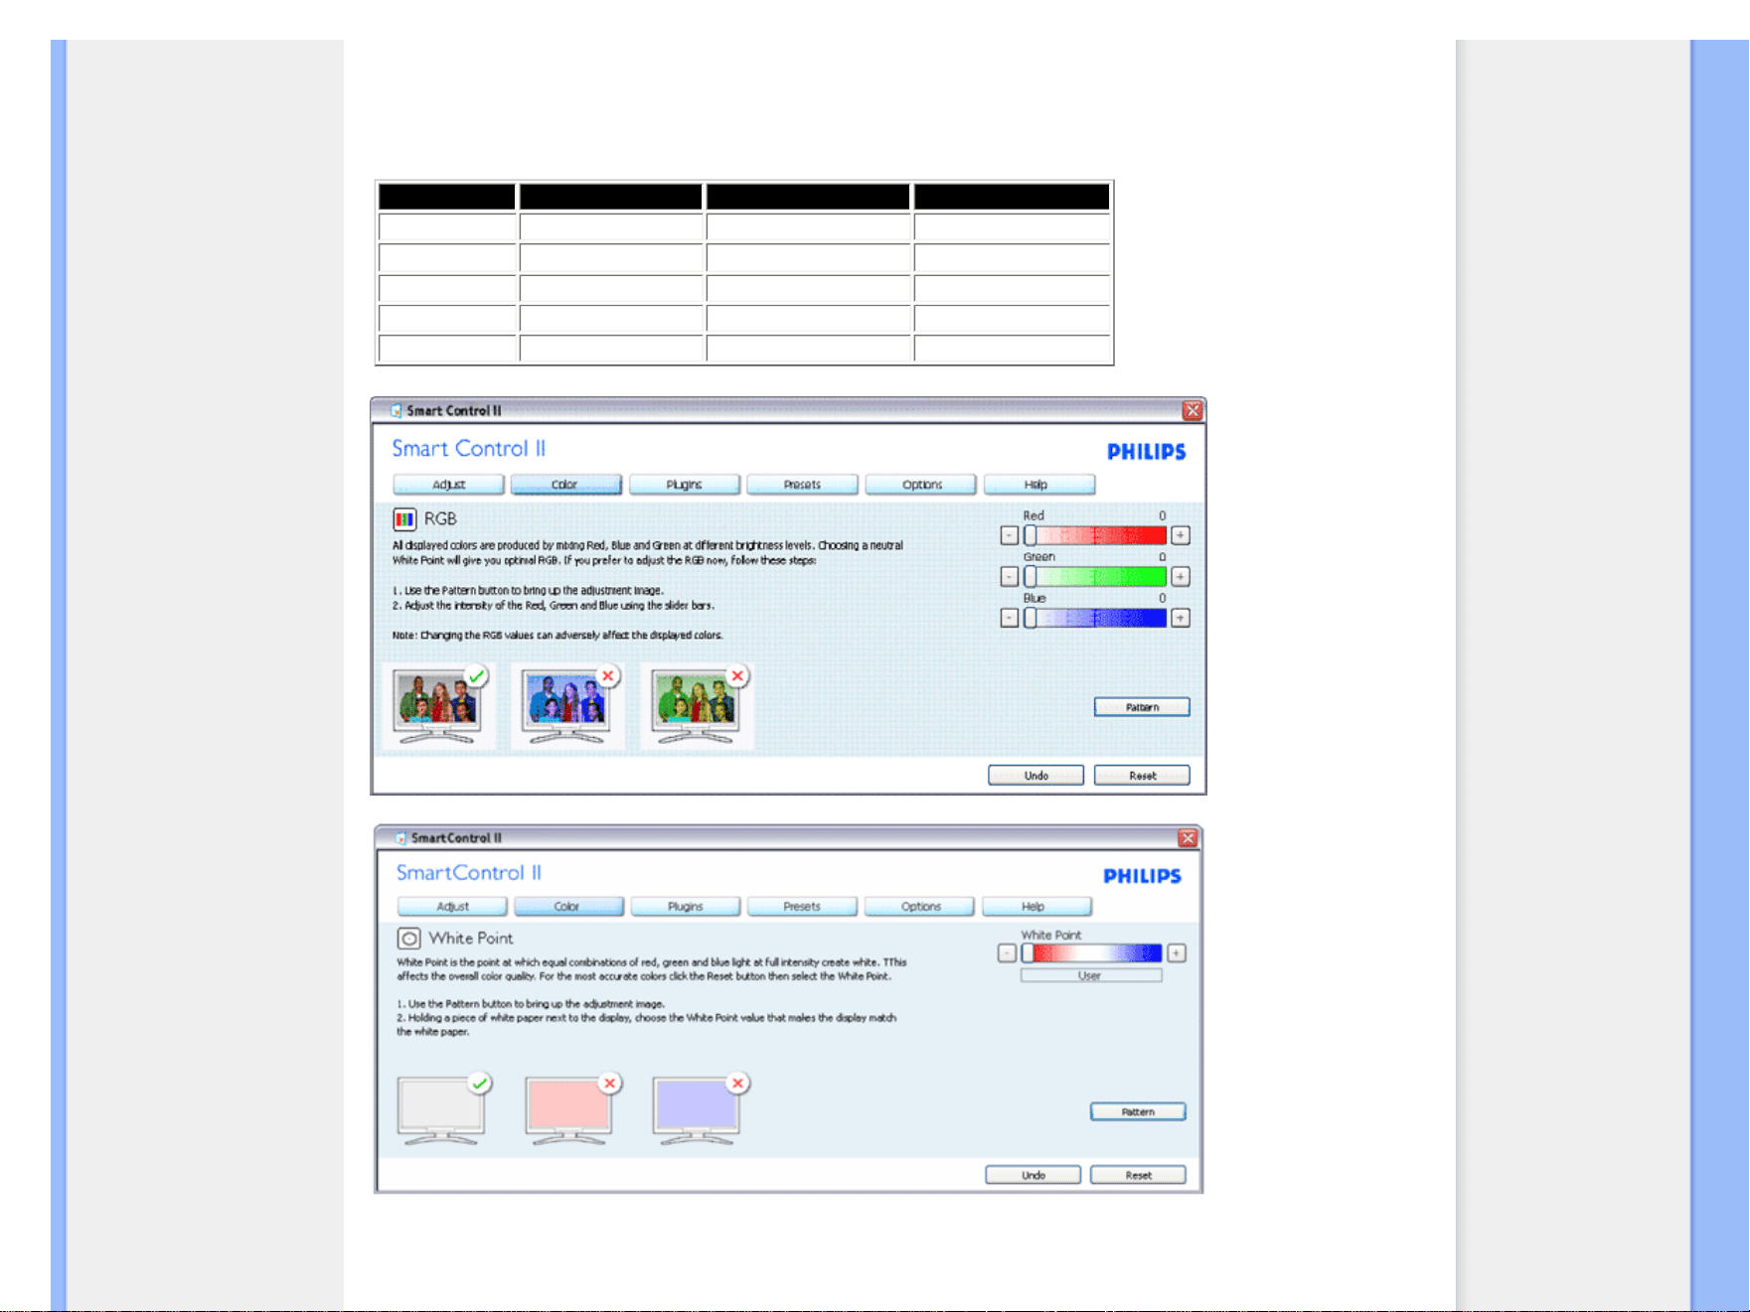The height and width of the screenshot is (1312, 1750).
Task: Click red X badge on lavender monitor
Action: tap(737, 1084)
